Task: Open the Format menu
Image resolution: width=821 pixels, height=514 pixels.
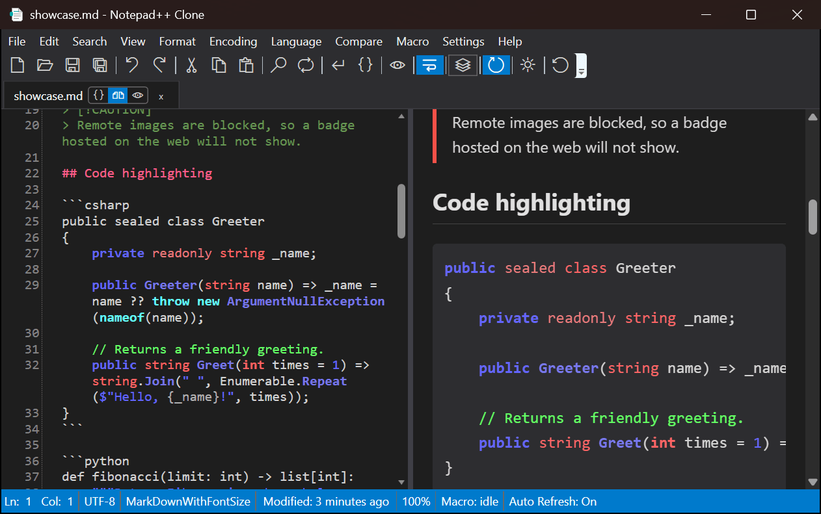Action: pos(177,42)
